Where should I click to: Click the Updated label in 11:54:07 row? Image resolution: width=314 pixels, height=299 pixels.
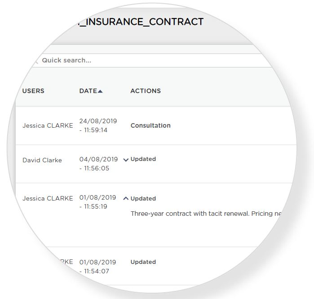click(143, 262)
